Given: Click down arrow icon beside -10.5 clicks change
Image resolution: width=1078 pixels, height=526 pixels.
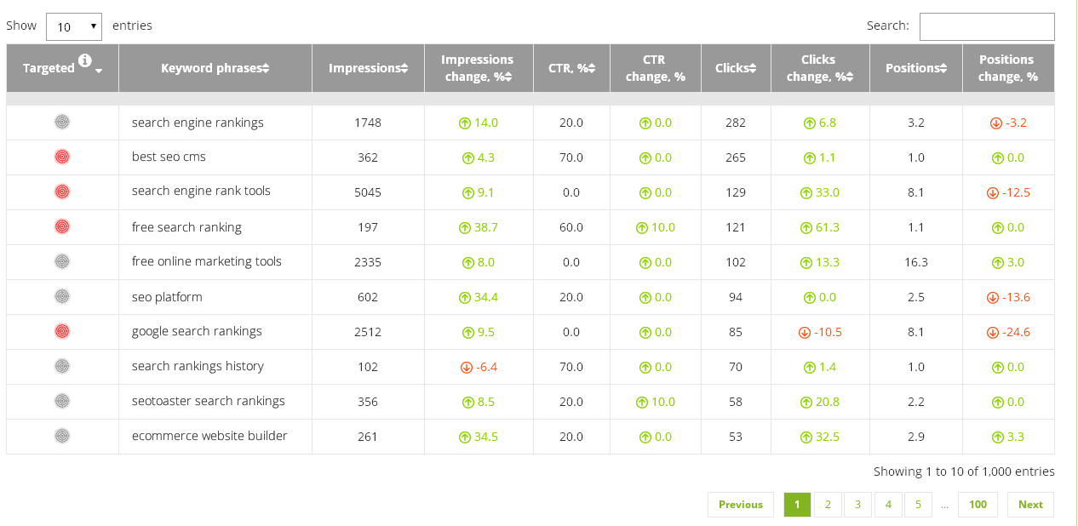Looking at the screenshot, I should pos(805,333).
